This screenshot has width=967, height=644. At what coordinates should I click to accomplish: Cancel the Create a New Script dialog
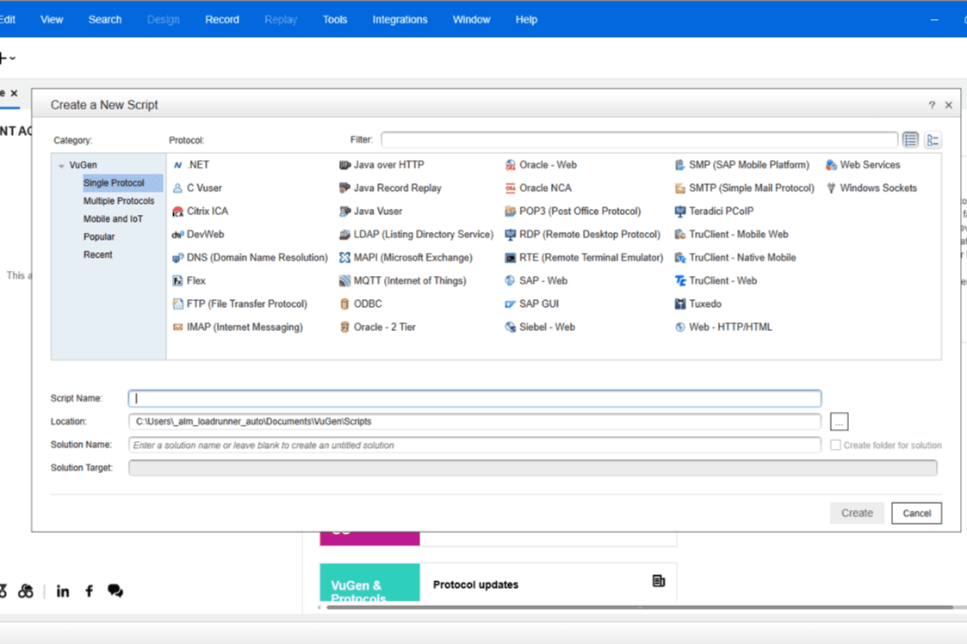(916, 512)
